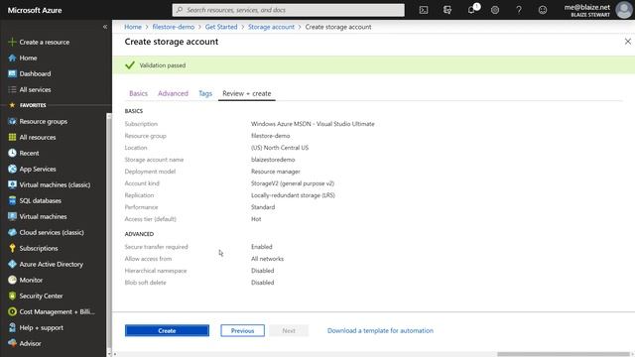Collapse the left sidebar menu
Viewport: 635px width, 357px height.
click(105, 27)
